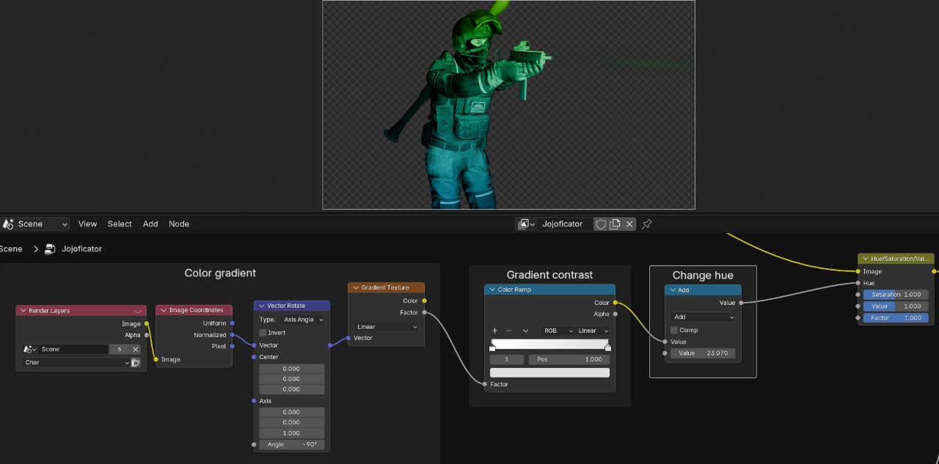The height and width of the screenshot is (464, 939).
Task: Collapse the Hue/Saturation/Value node
Action: click(x=865, y=259)
